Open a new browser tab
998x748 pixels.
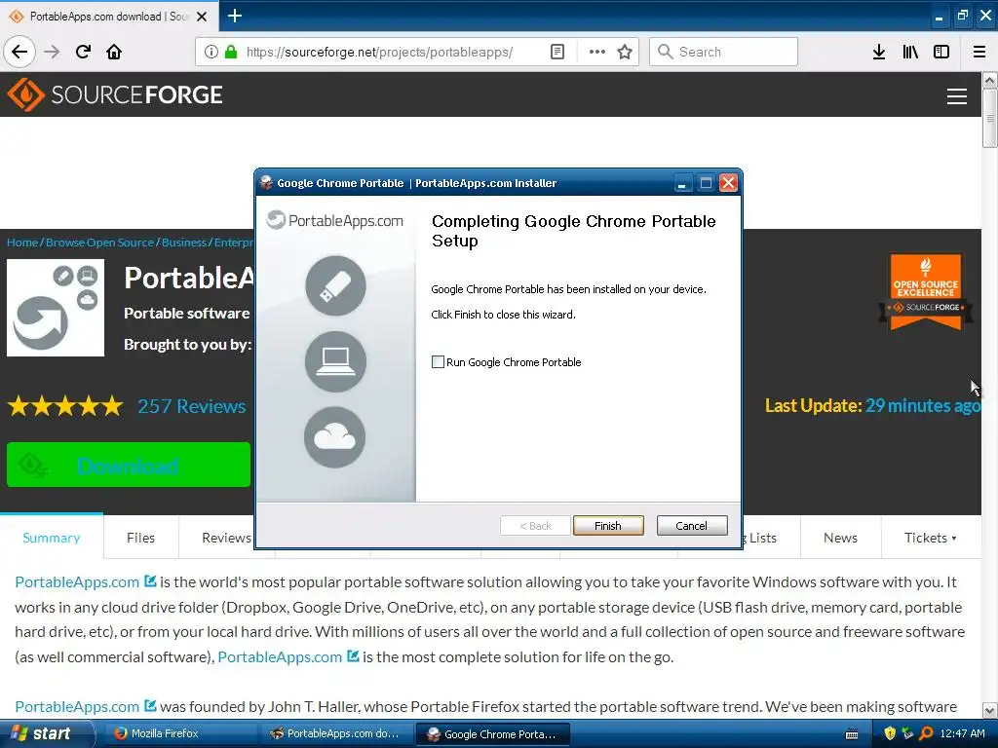235,16
